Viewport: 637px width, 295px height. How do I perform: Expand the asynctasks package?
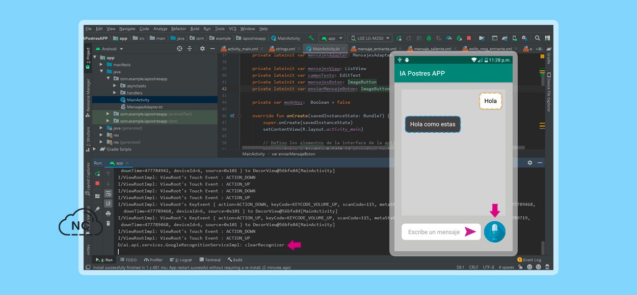click(x=115, y=86)
